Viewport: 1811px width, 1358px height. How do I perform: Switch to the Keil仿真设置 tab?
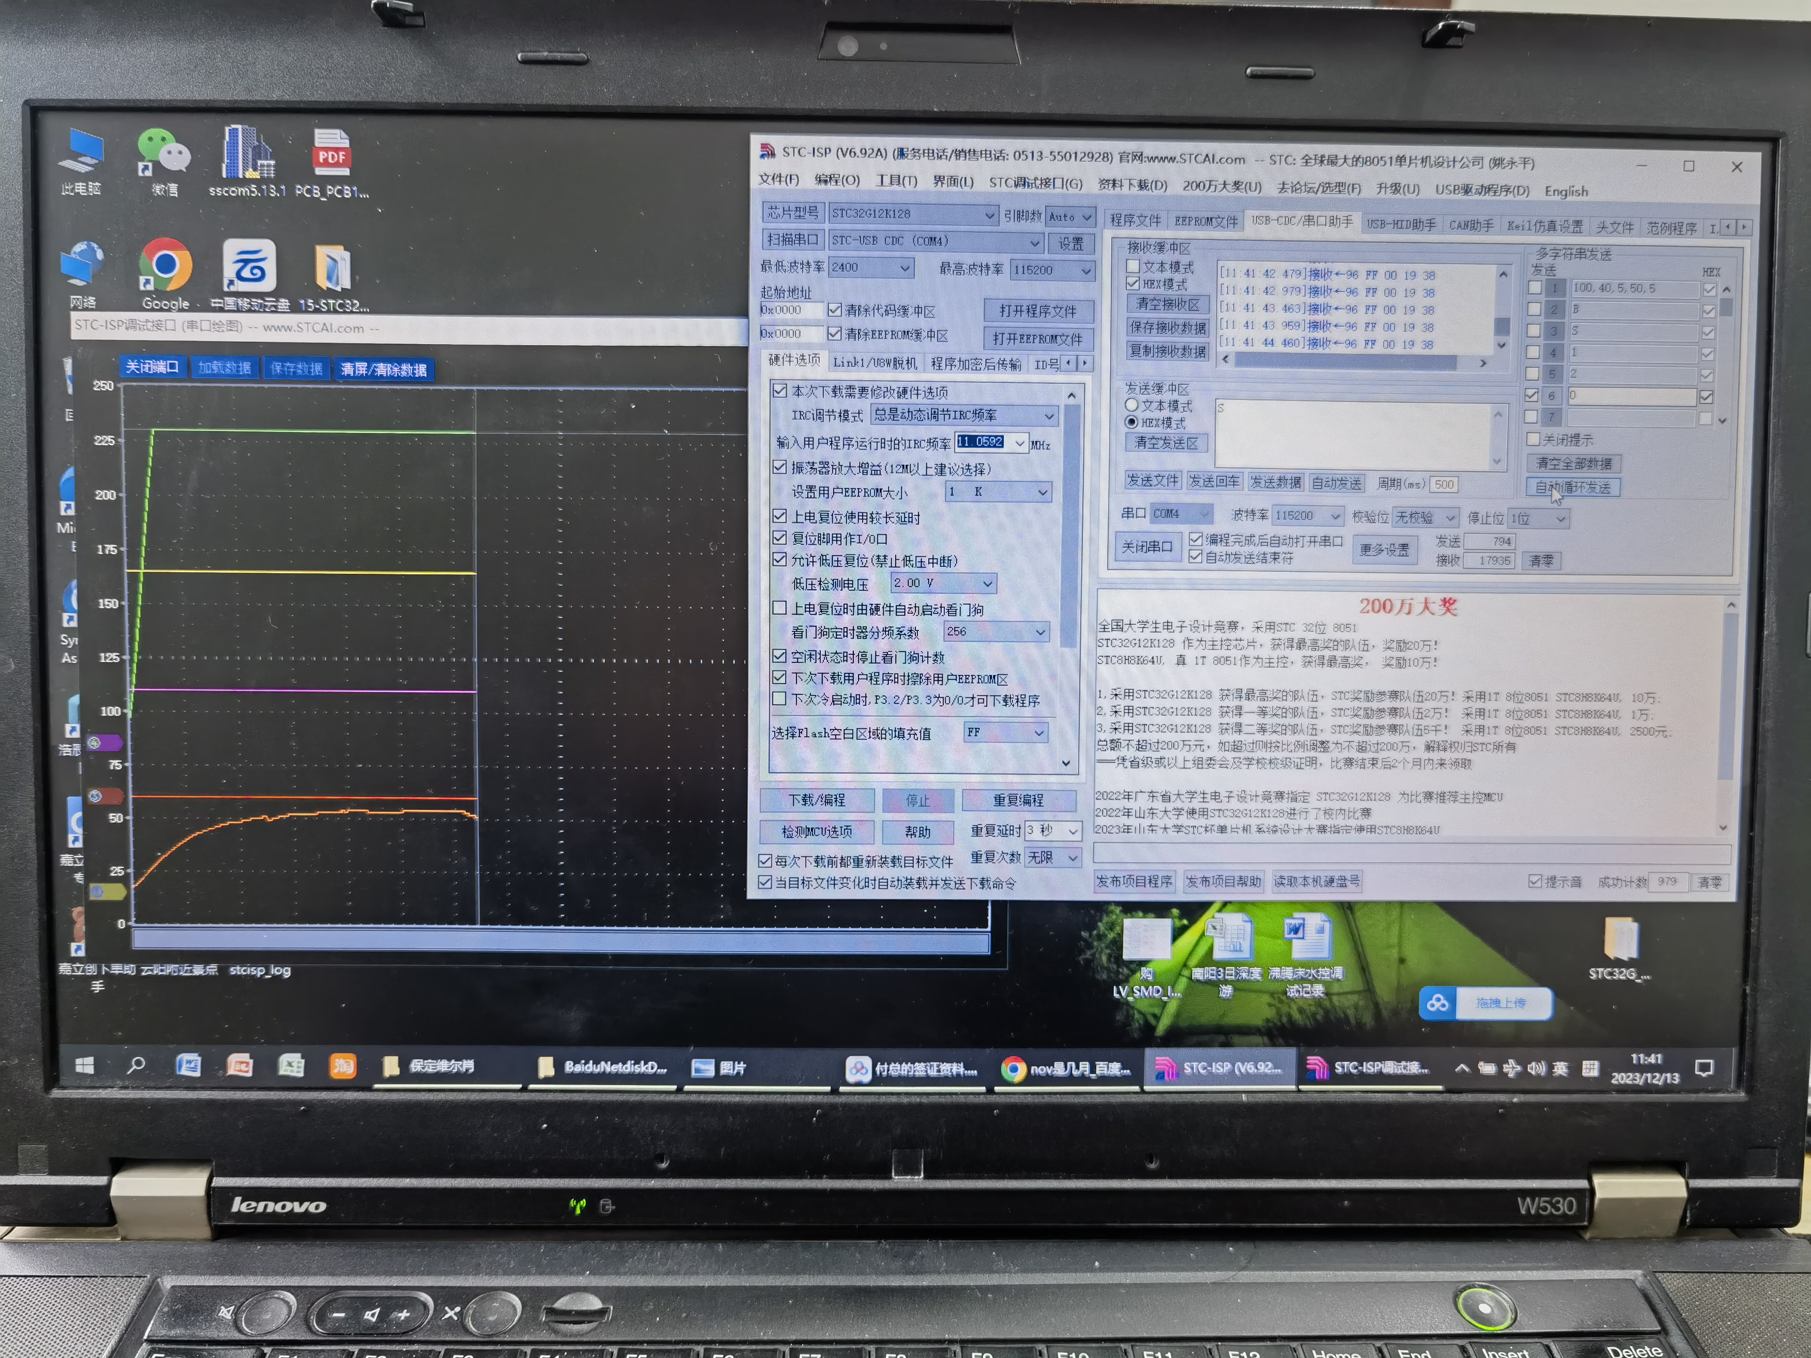click(x=1545, y=226)
